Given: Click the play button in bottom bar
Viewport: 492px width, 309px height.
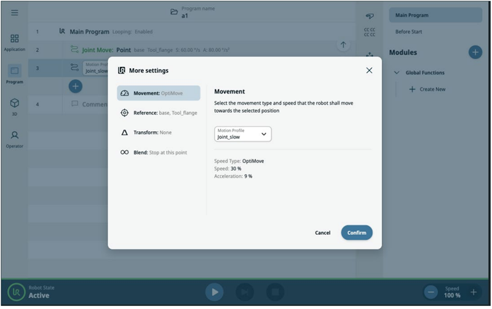Looking at the screenshot, I should [214, 292].
